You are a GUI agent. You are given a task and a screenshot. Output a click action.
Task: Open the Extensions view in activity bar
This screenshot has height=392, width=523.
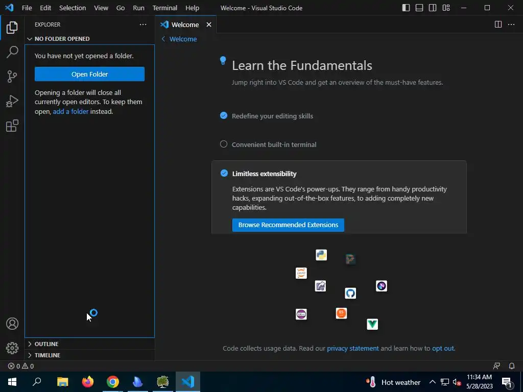click(12, 126)
